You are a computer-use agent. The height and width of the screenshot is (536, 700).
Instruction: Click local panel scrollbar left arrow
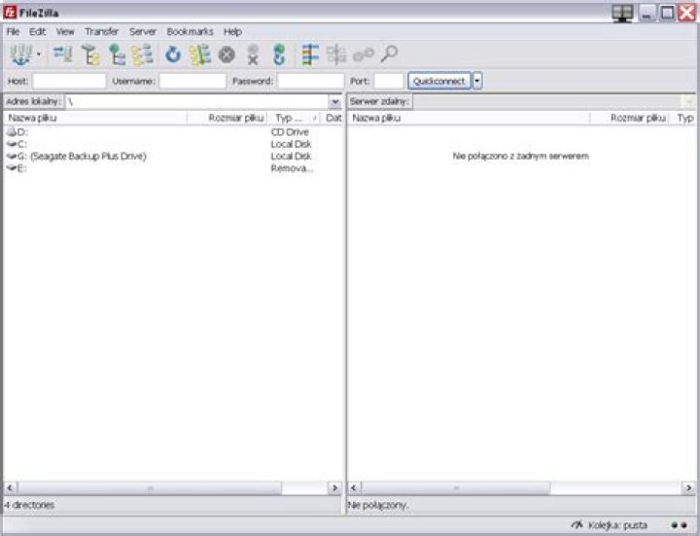pos(10,487)
